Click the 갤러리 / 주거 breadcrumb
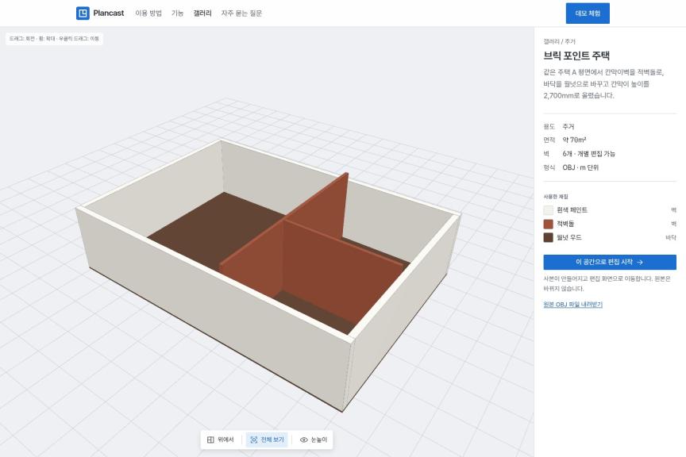Screen dimensions: 686x457 tap(559, 41)
